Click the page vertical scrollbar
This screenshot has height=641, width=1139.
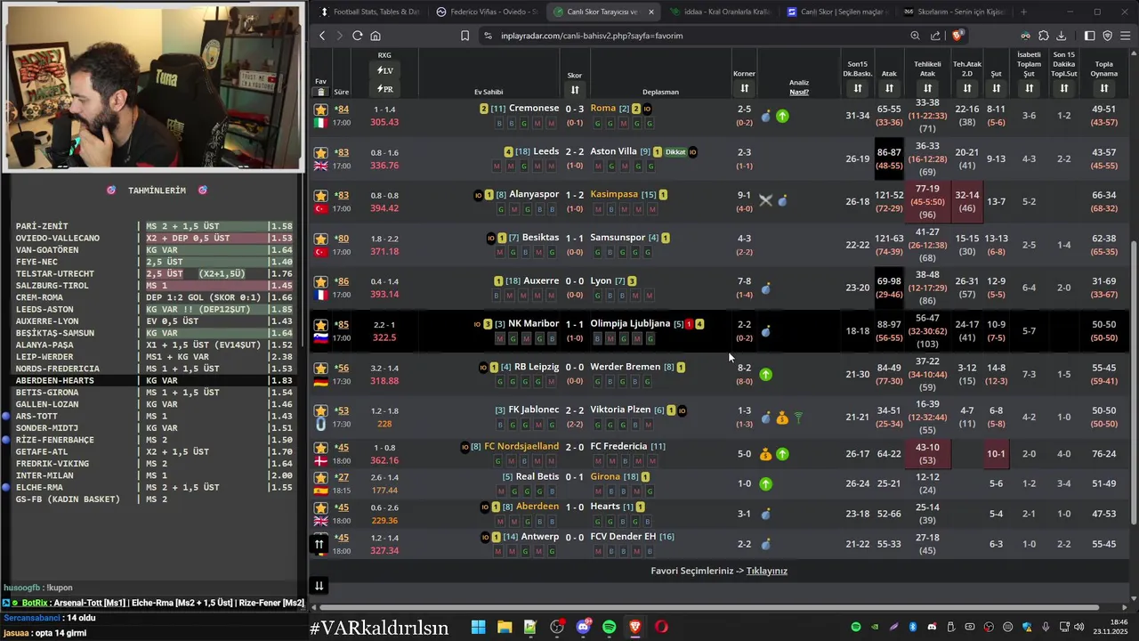[x=1134, y=383]
